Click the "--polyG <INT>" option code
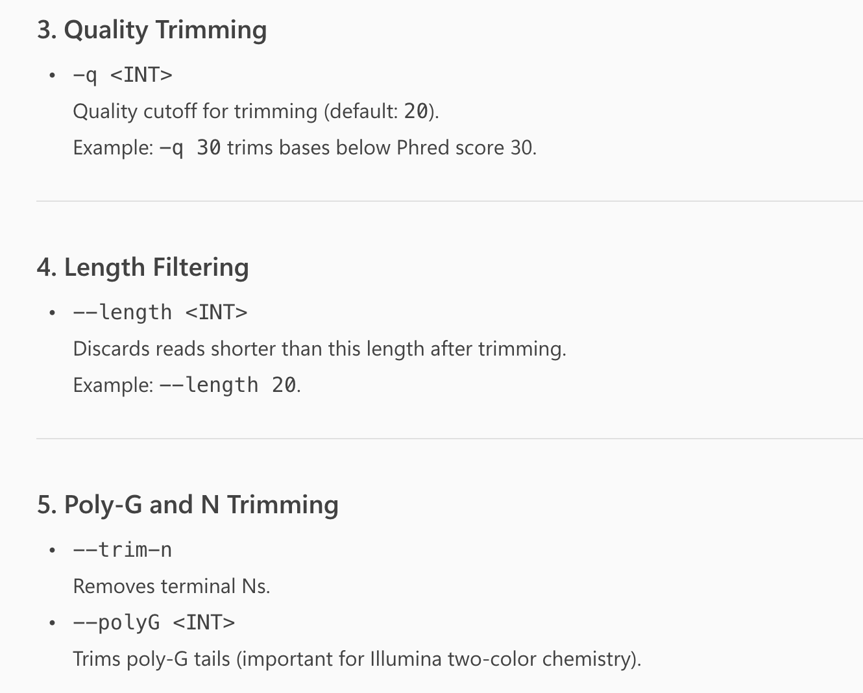 click(154, 623)
